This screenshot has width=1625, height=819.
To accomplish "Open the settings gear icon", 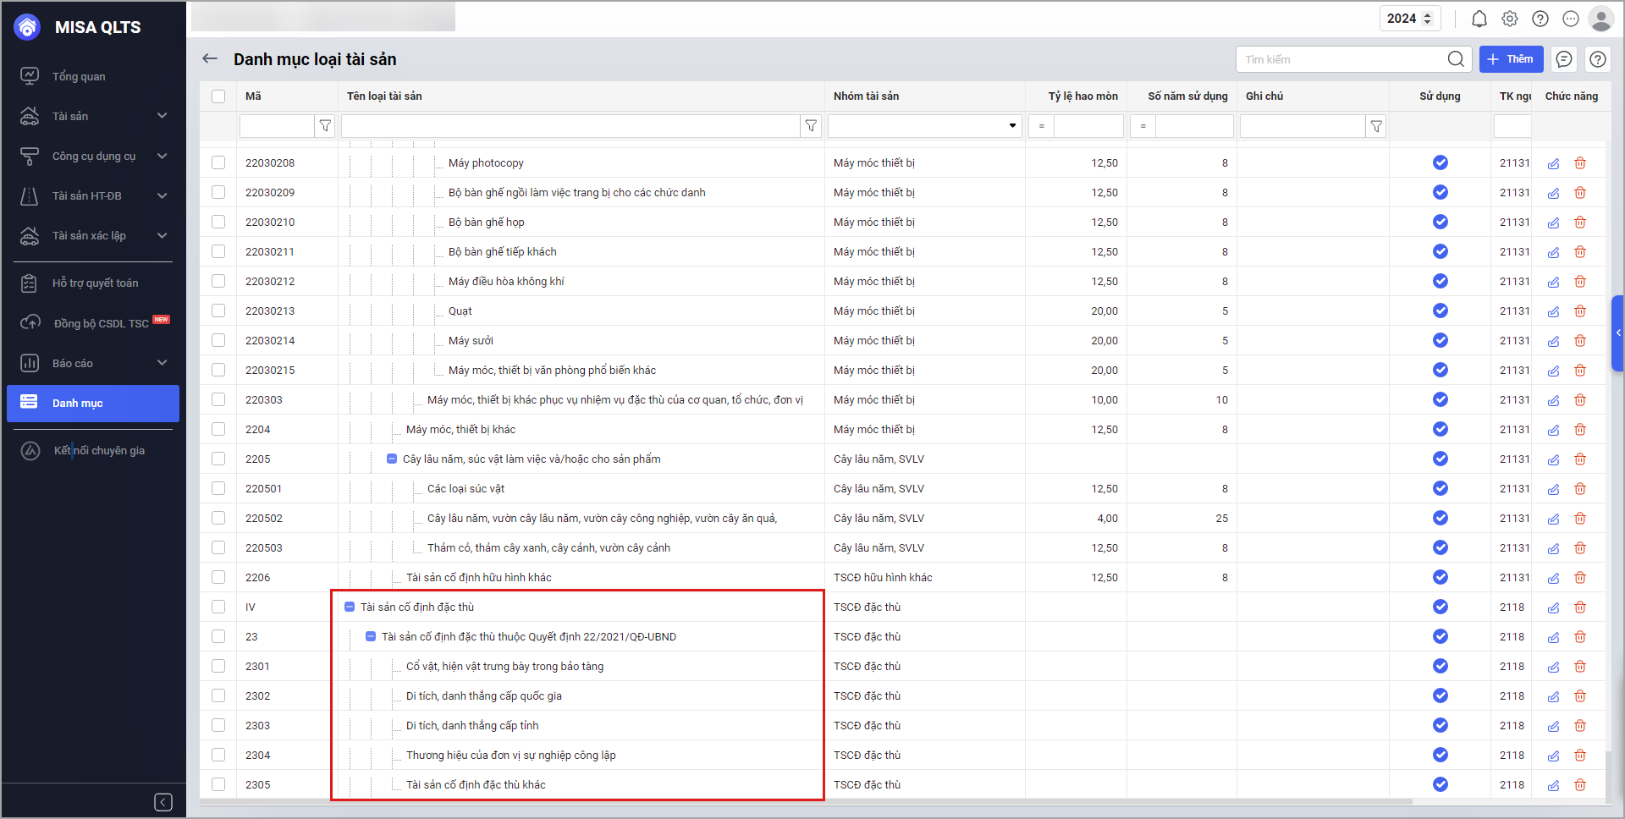I will (x=1510, y=19).
